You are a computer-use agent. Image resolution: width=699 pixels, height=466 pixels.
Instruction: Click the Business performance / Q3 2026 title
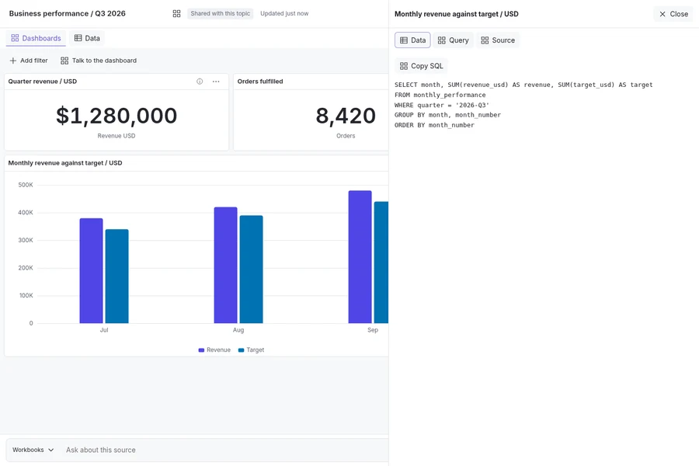(68, 14)
